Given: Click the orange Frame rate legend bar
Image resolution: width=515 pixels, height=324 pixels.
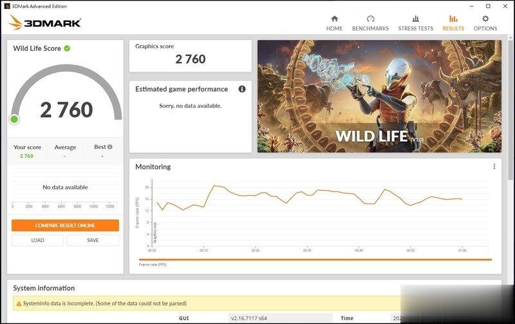Looking at the screenshot, I should coord(315,260).
